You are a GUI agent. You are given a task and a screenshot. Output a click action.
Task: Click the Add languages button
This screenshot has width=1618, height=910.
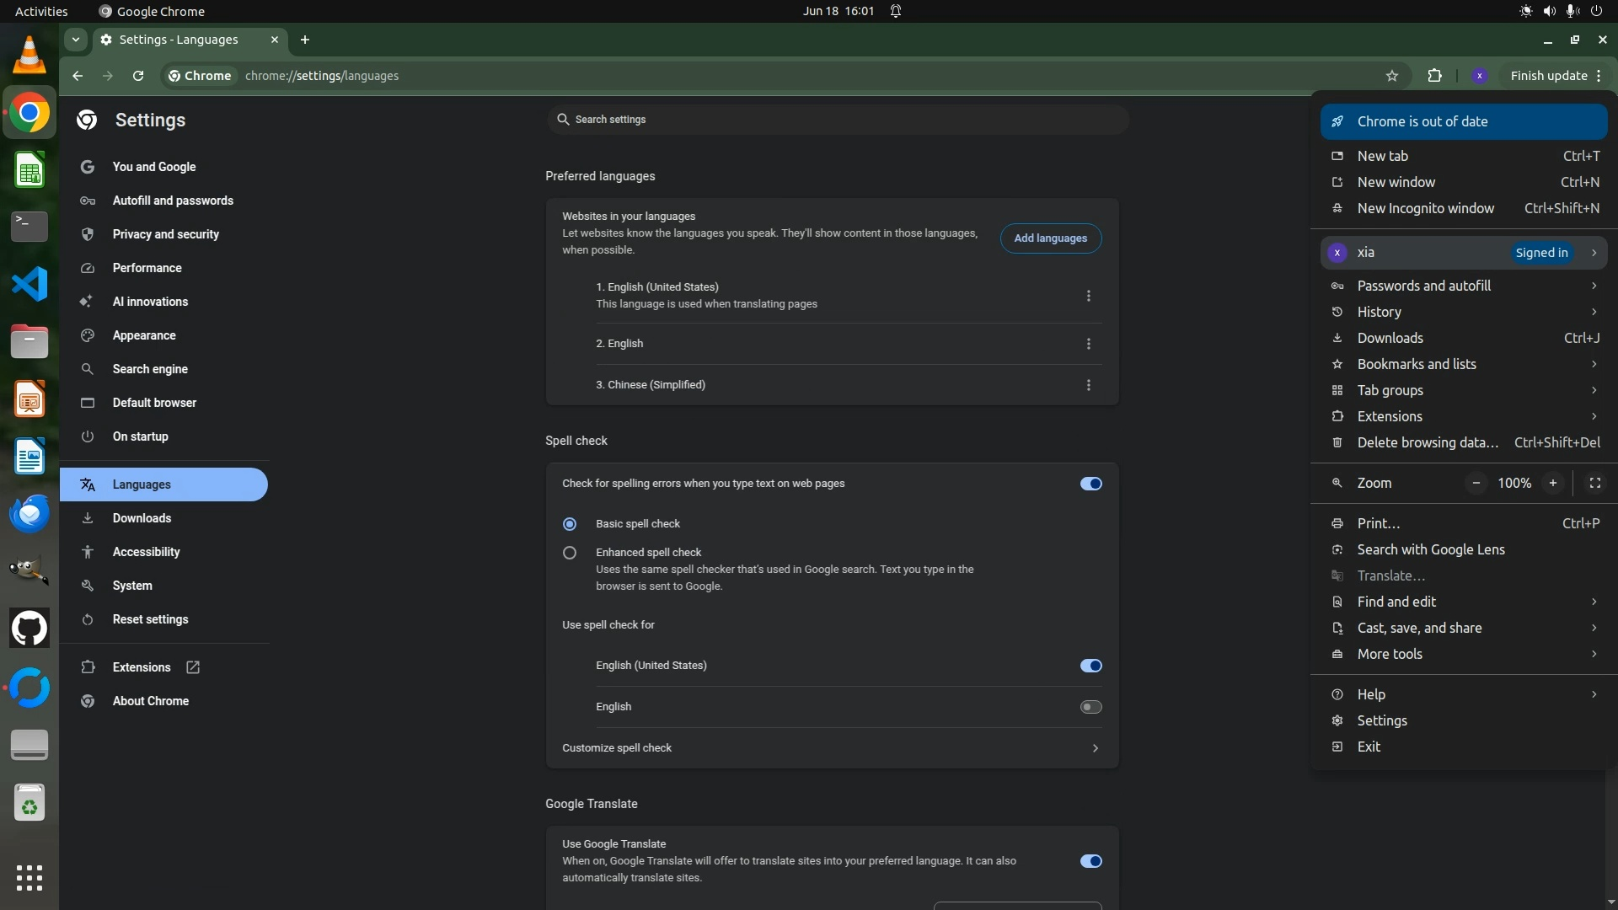click(1050, 238)
